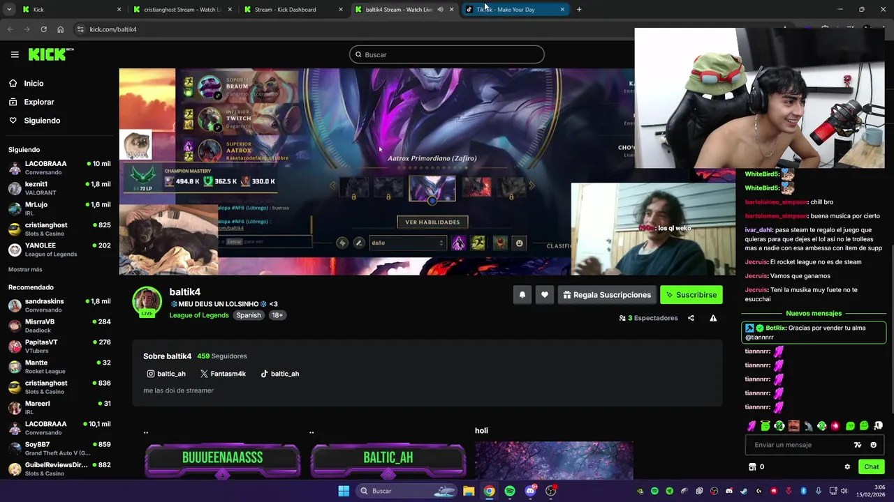Open PapitasVT VTubers channel
This screenshot has width=894, height=502.
point(59,347)
